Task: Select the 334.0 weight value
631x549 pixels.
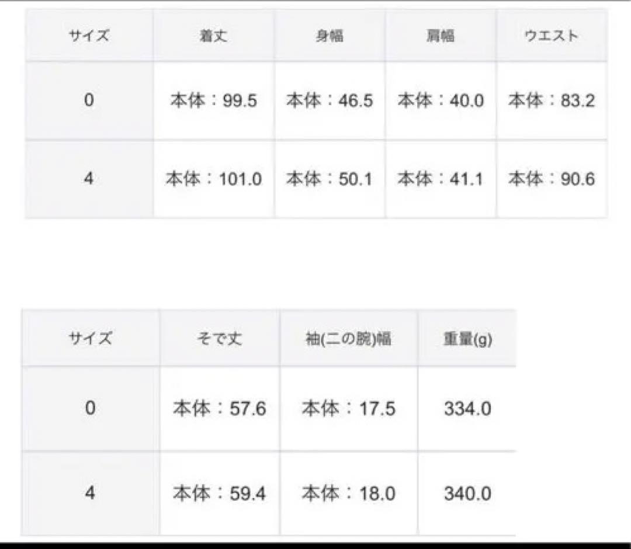Action: tap(467, 409)
